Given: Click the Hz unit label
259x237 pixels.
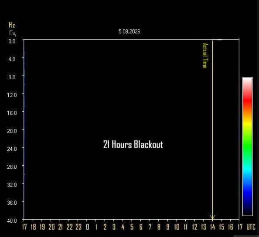Looking at the screenshot, I should (12, 25).
